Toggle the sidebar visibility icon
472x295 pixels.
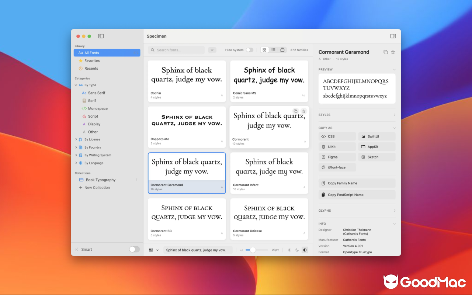click(x=101, y=36)
